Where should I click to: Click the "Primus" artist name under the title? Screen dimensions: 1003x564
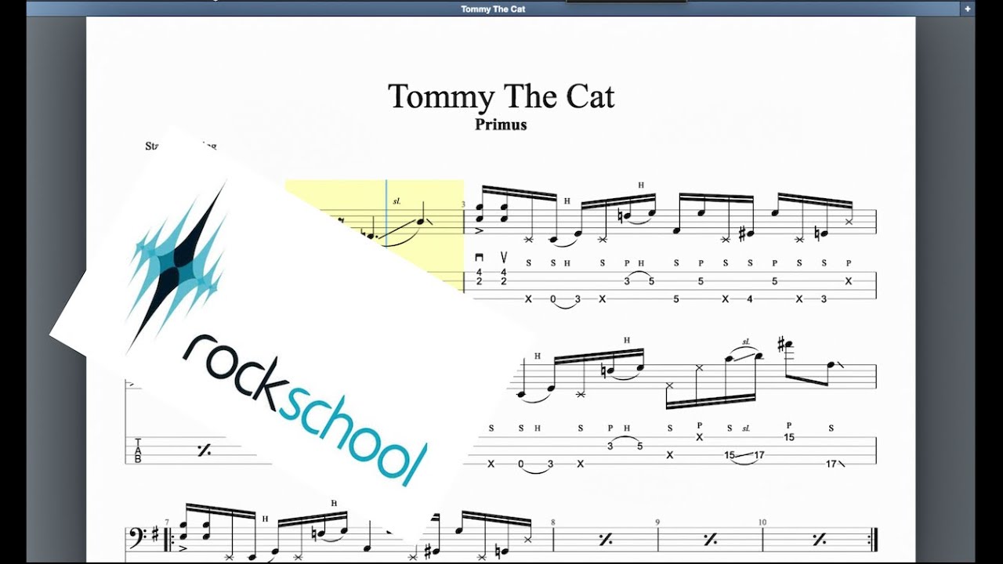[501, 125]
